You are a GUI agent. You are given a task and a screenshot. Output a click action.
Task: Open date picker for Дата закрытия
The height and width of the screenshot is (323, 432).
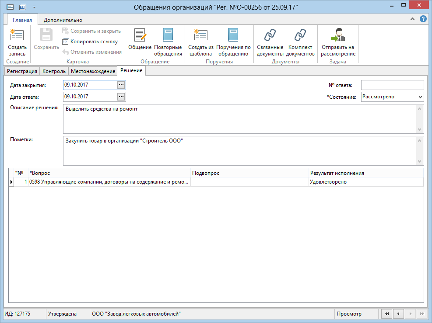point(121,85)
